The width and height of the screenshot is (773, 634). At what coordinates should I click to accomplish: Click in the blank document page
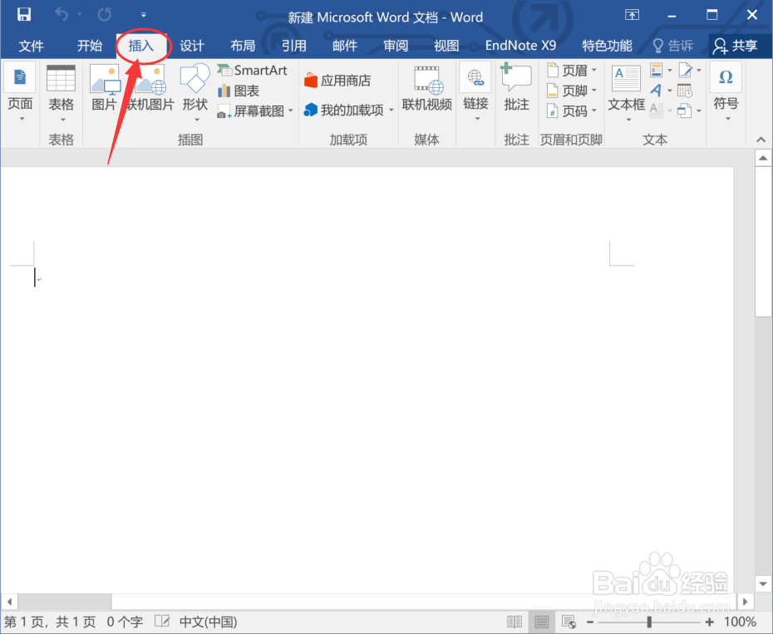[x=367, y=380]
